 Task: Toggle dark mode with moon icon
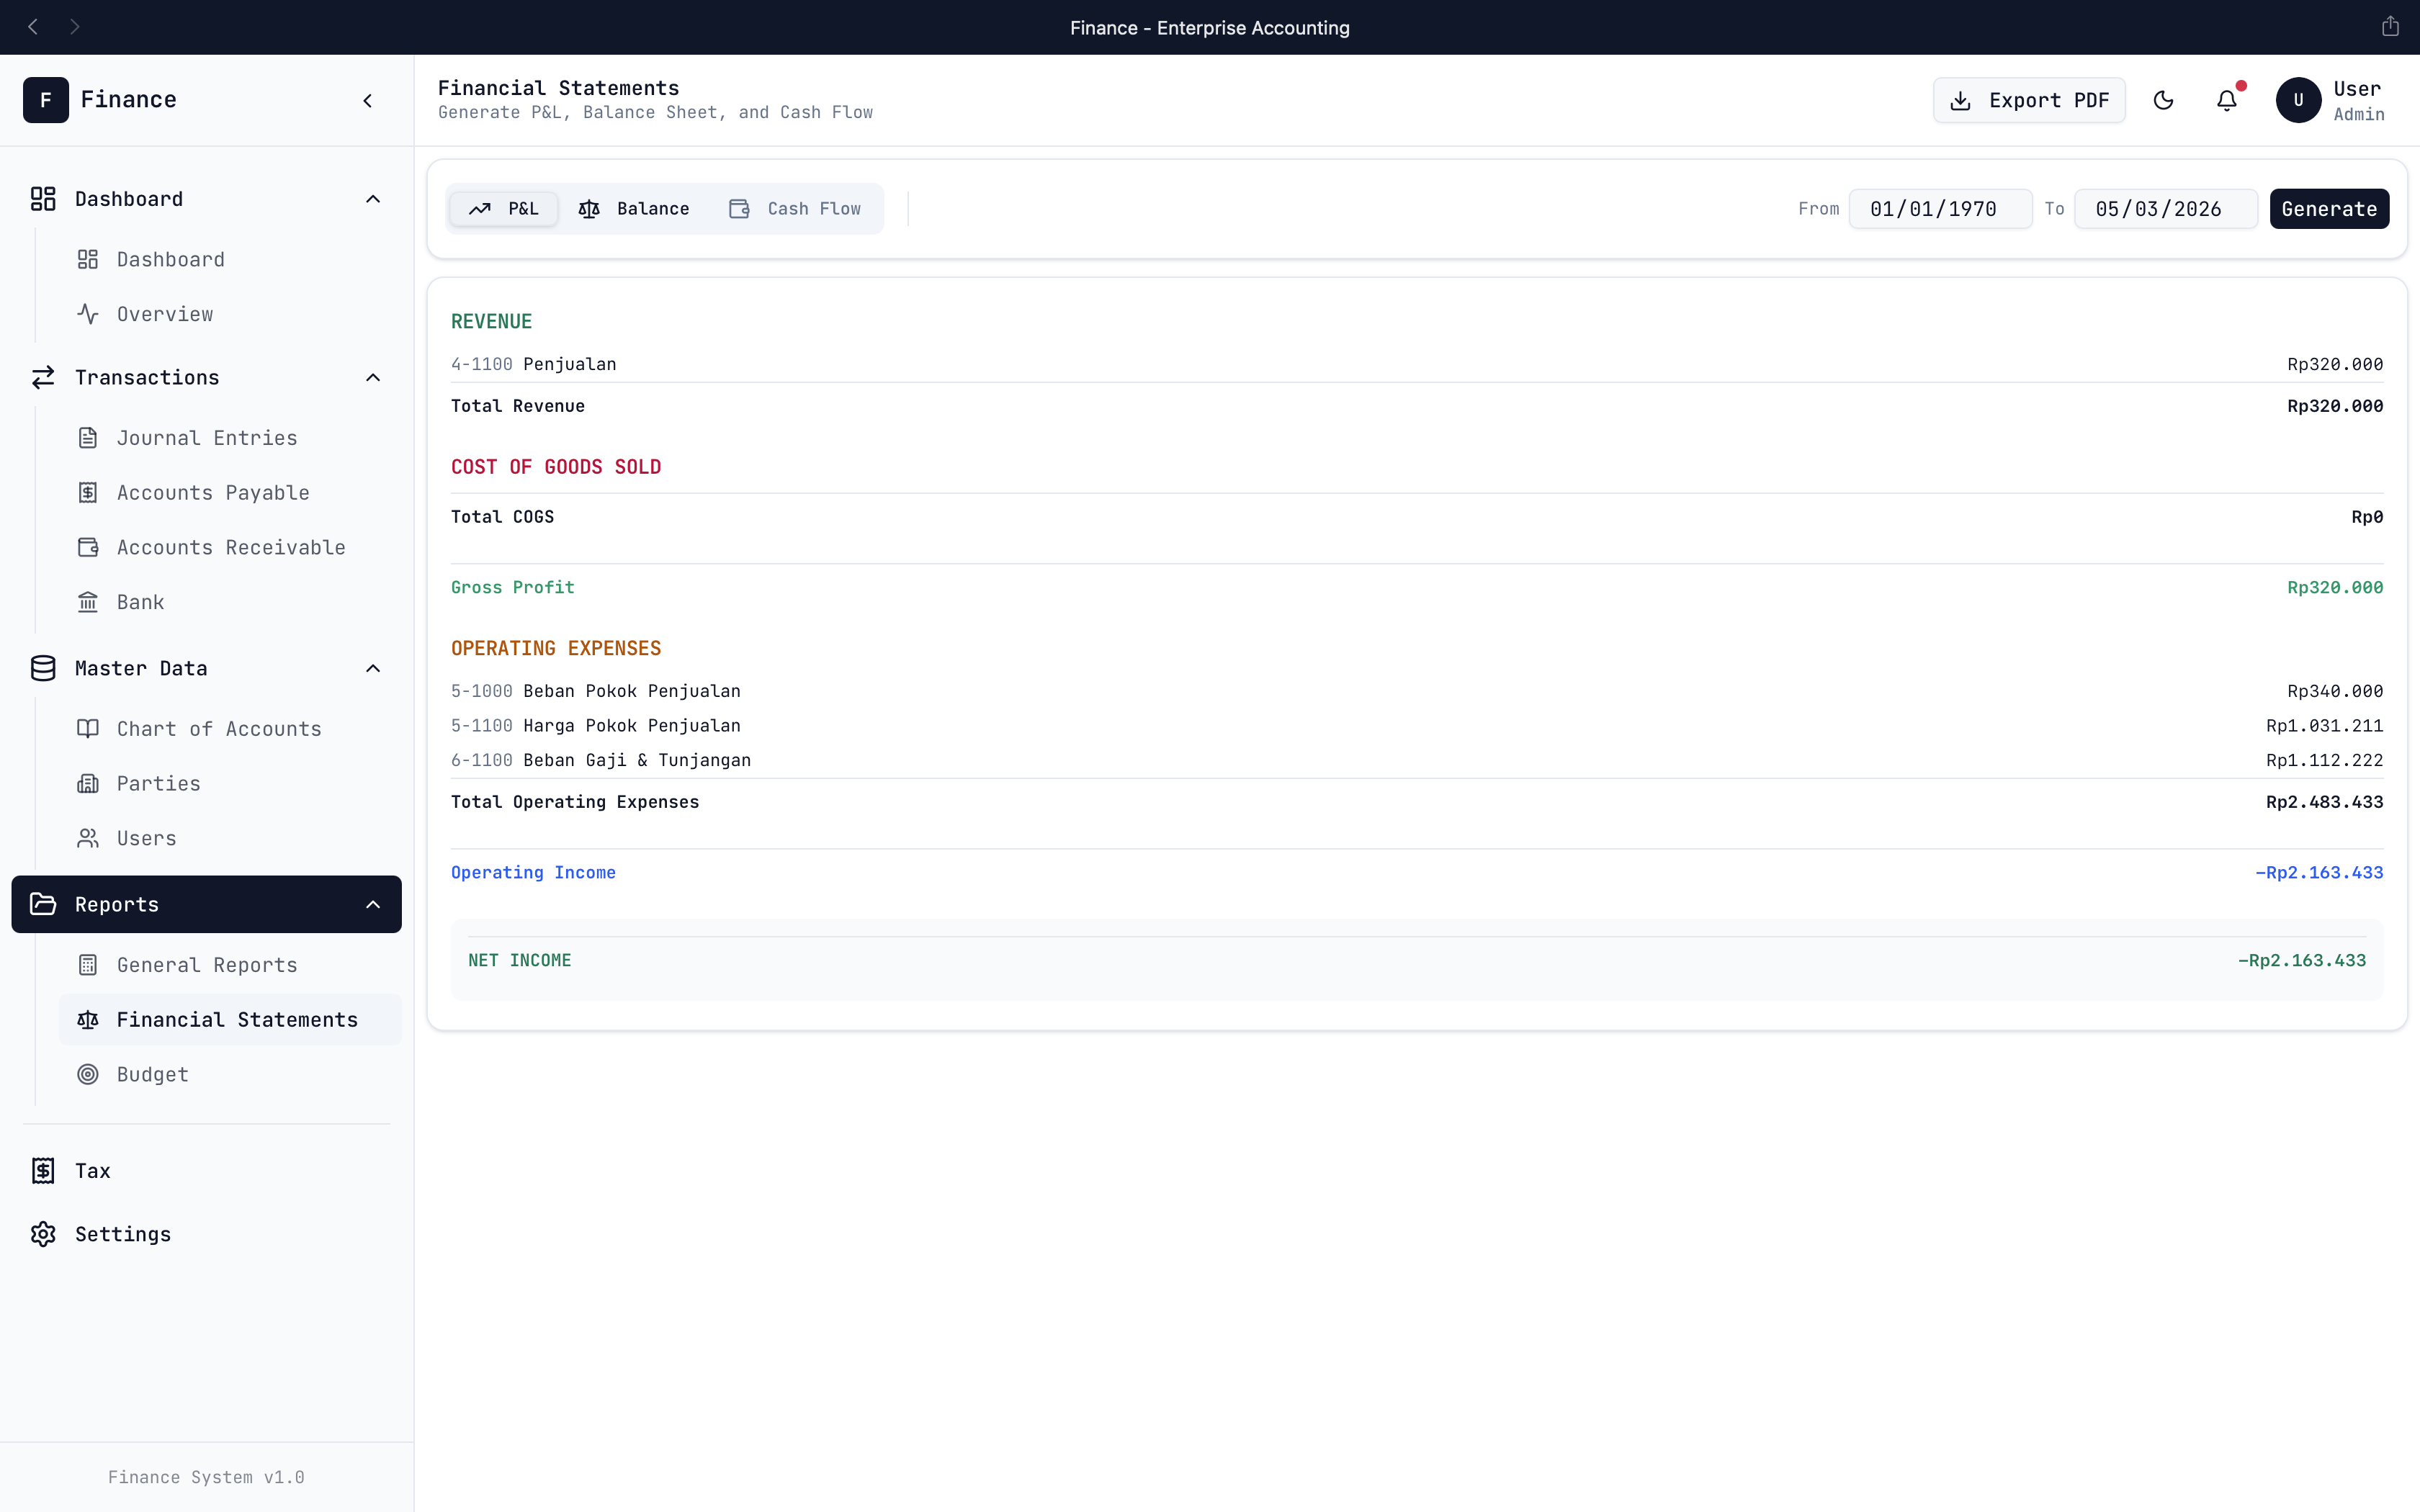(2163, 100)
